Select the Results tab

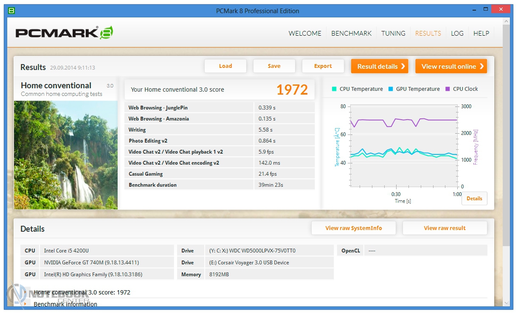[428, 33]
